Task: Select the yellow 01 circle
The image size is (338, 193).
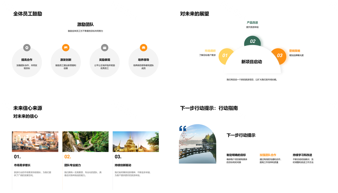Action: pyautogui.click(x=225, y=56)
